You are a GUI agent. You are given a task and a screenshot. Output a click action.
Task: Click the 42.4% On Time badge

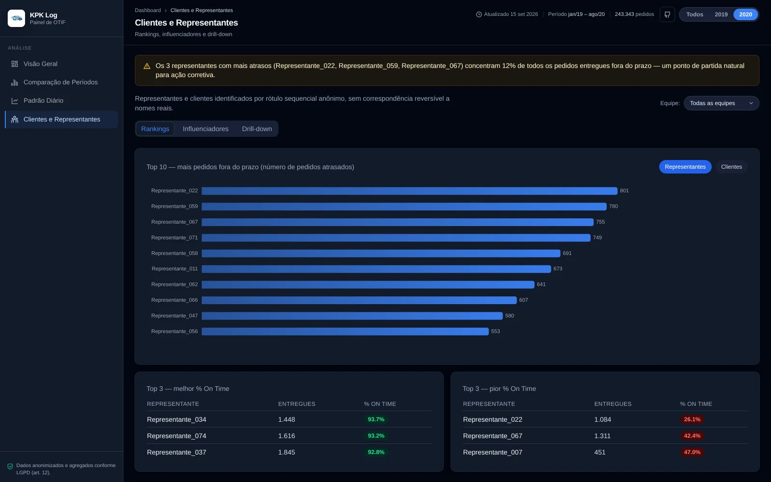[x=692, y=436]
